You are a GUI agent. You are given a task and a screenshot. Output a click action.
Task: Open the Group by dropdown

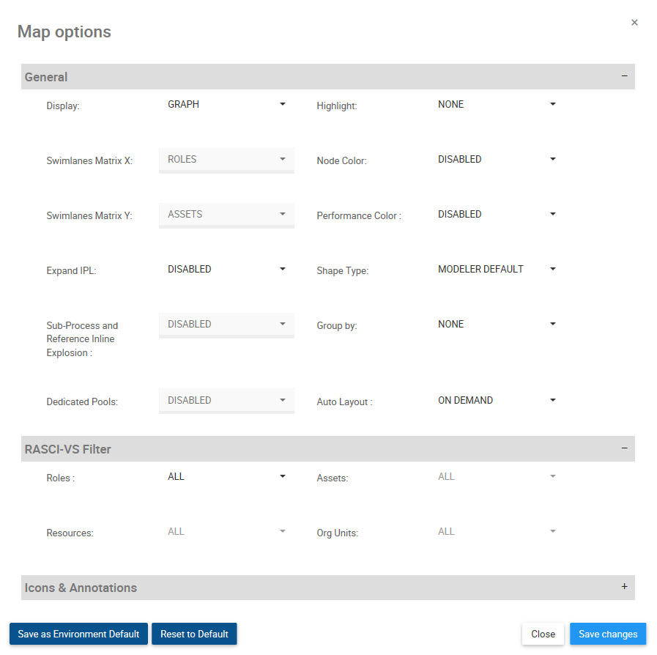pos(497,325)
